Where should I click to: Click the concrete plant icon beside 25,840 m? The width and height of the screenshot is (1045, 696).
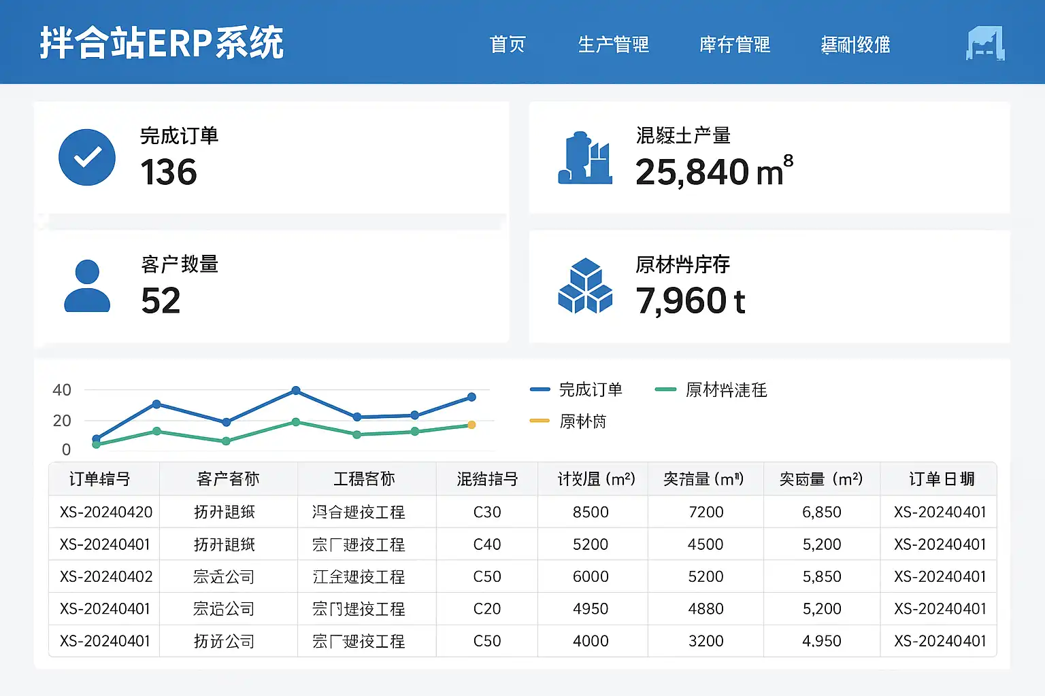(585, 158)
